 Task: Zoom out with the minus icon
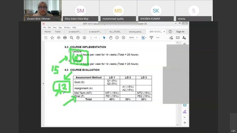tap(117, 38)
